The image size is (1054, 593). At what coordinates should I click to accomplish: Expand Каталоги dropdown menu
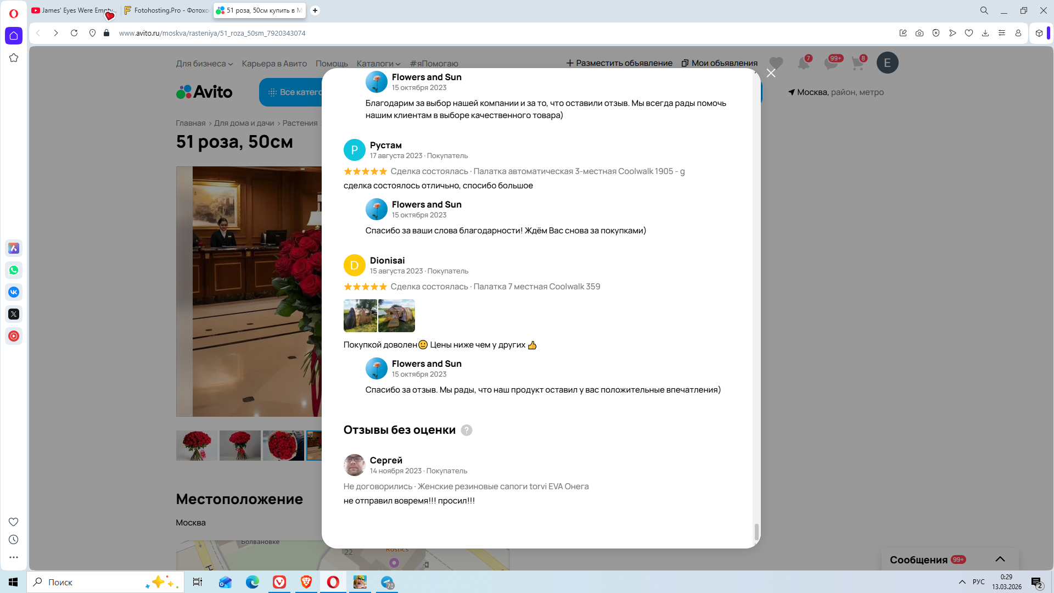click(x=378, y=64)
